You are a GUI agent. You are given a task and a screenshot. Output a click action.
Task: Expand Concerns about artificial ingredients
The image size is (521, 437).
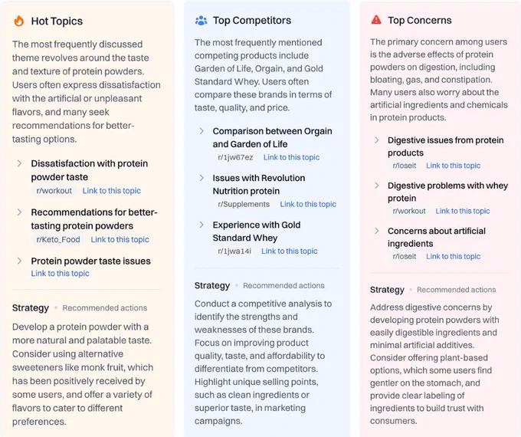pyautogui.click(x=376, y=231)
